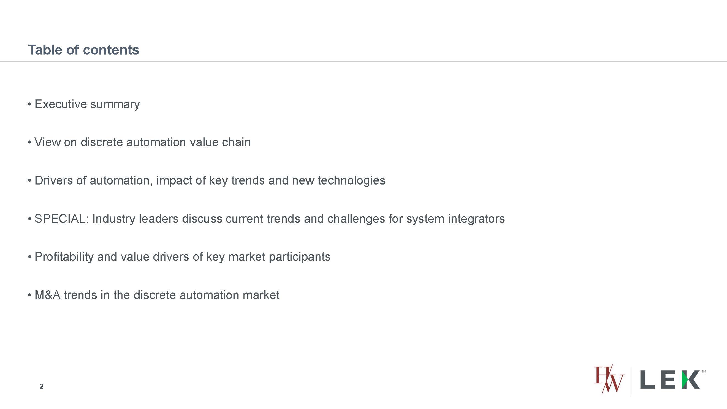Viewport: 727px width, 409px height.
Task: Click the "Table of contents" slide title
Action: pyautogui.click(x=83, y=50)
